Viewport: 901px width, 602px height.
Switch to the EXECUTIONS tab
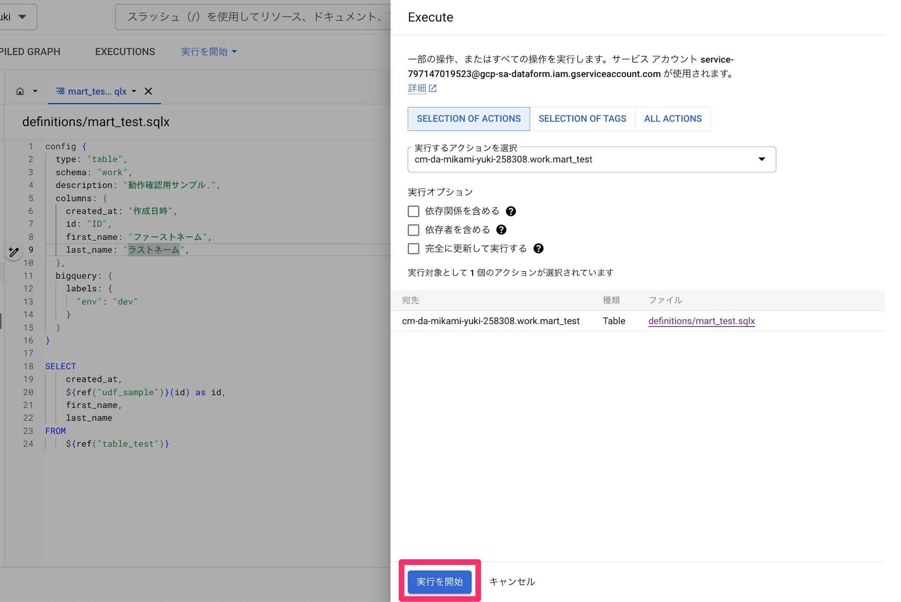pos(125,52)
